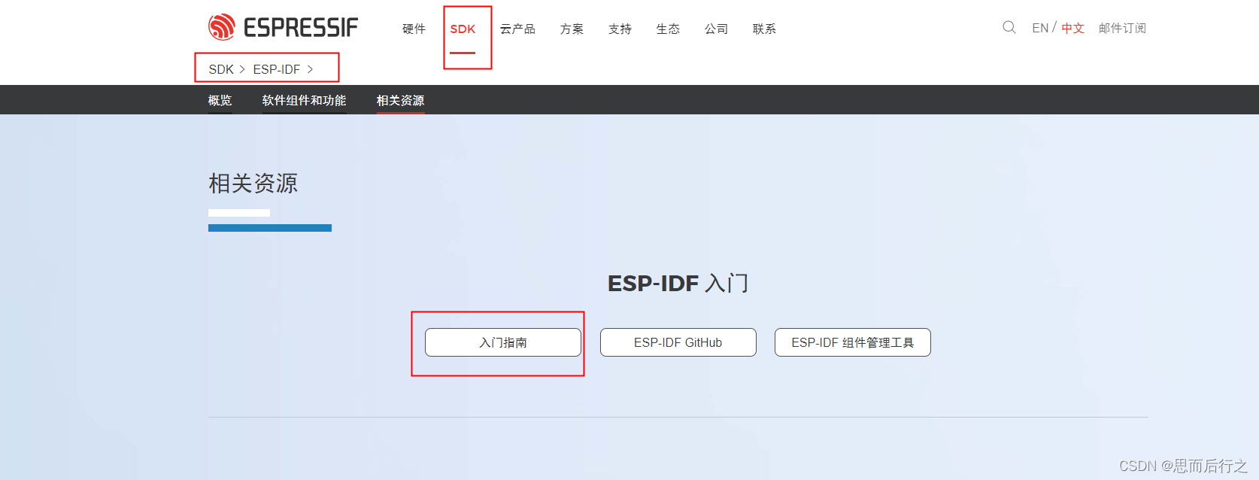The width and height of the screenshot is (1259, 480).
Task: Open the 生态 menu
Action: (x=668, y=29)
